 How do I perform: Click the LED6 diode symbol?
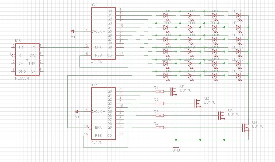tap(166, 76)
